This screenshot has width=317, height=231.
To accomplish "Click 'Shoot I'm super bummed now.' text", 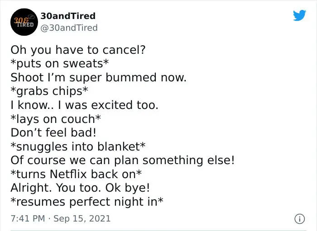I will pyautogui.click(x=98, y=77).
